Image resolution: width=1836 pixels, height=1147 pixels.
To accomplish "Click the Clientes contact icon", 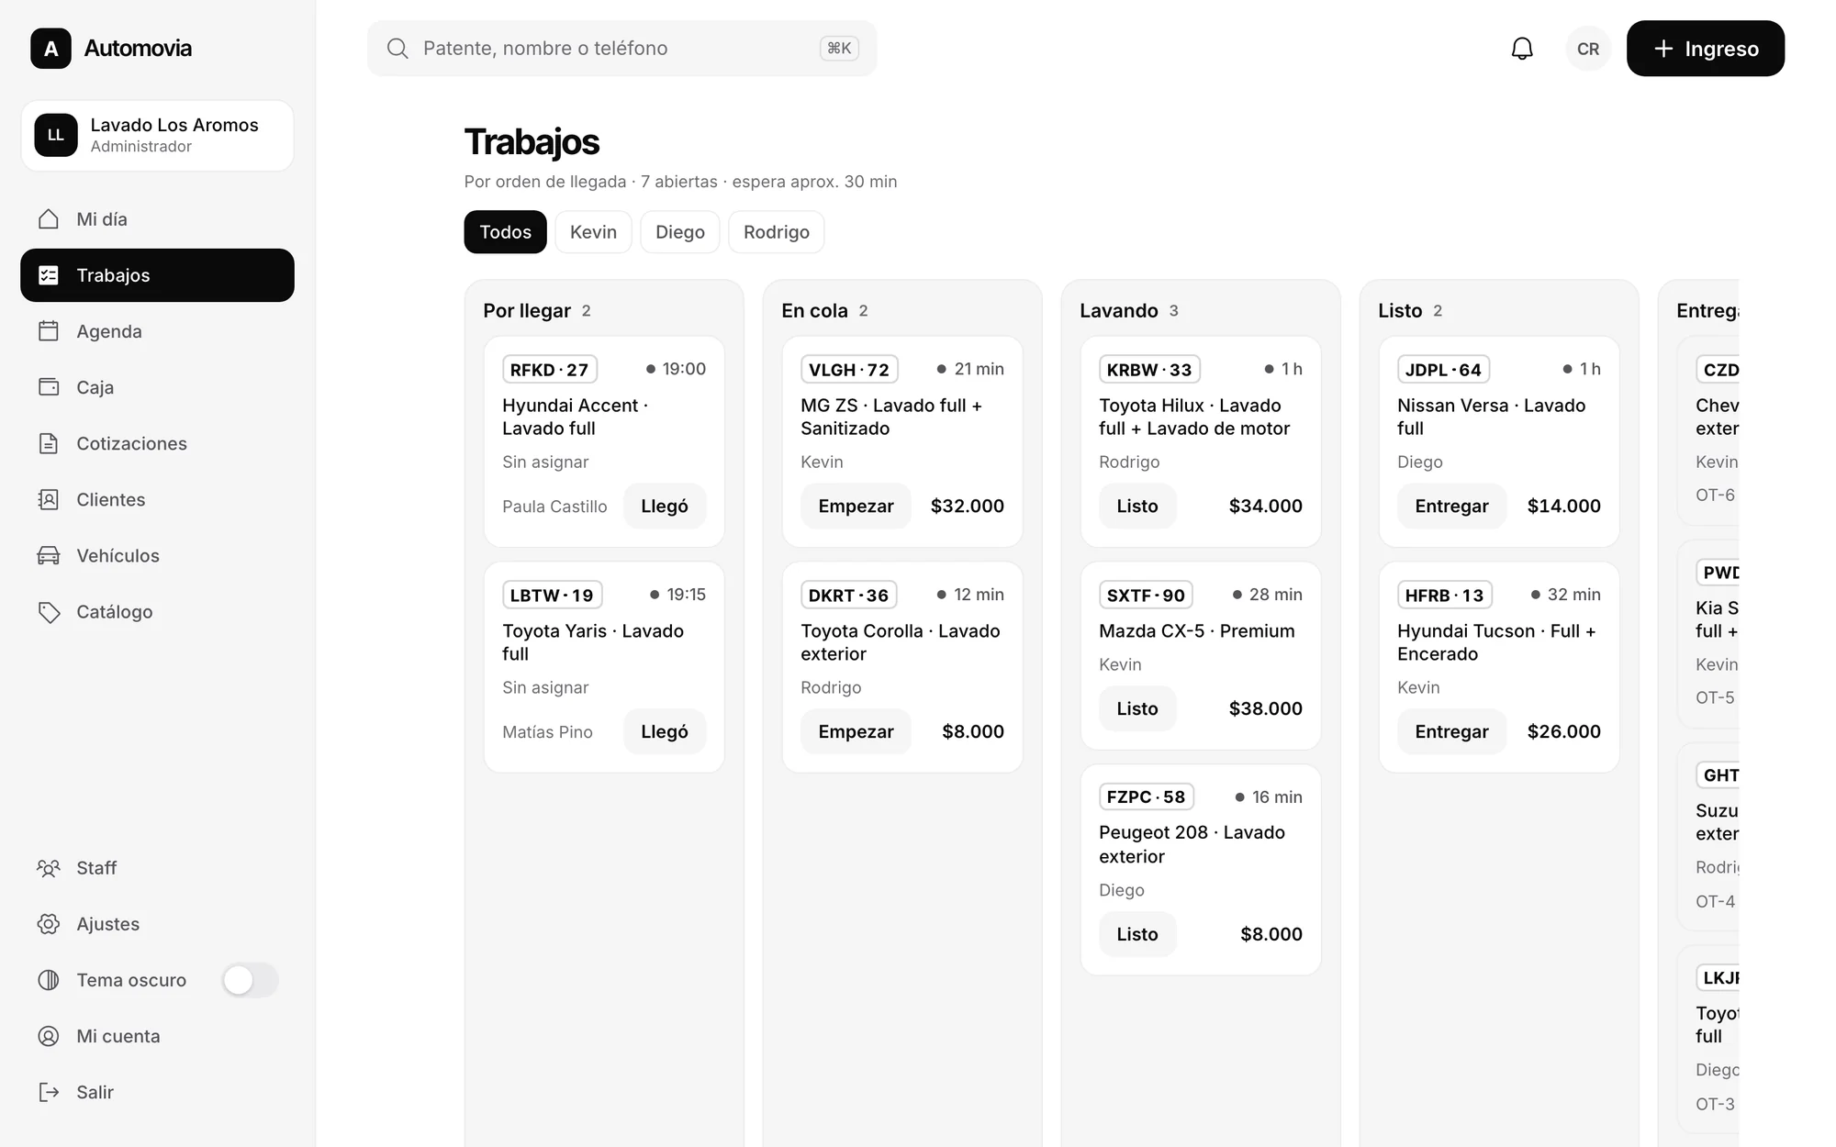I will point(49,499).
